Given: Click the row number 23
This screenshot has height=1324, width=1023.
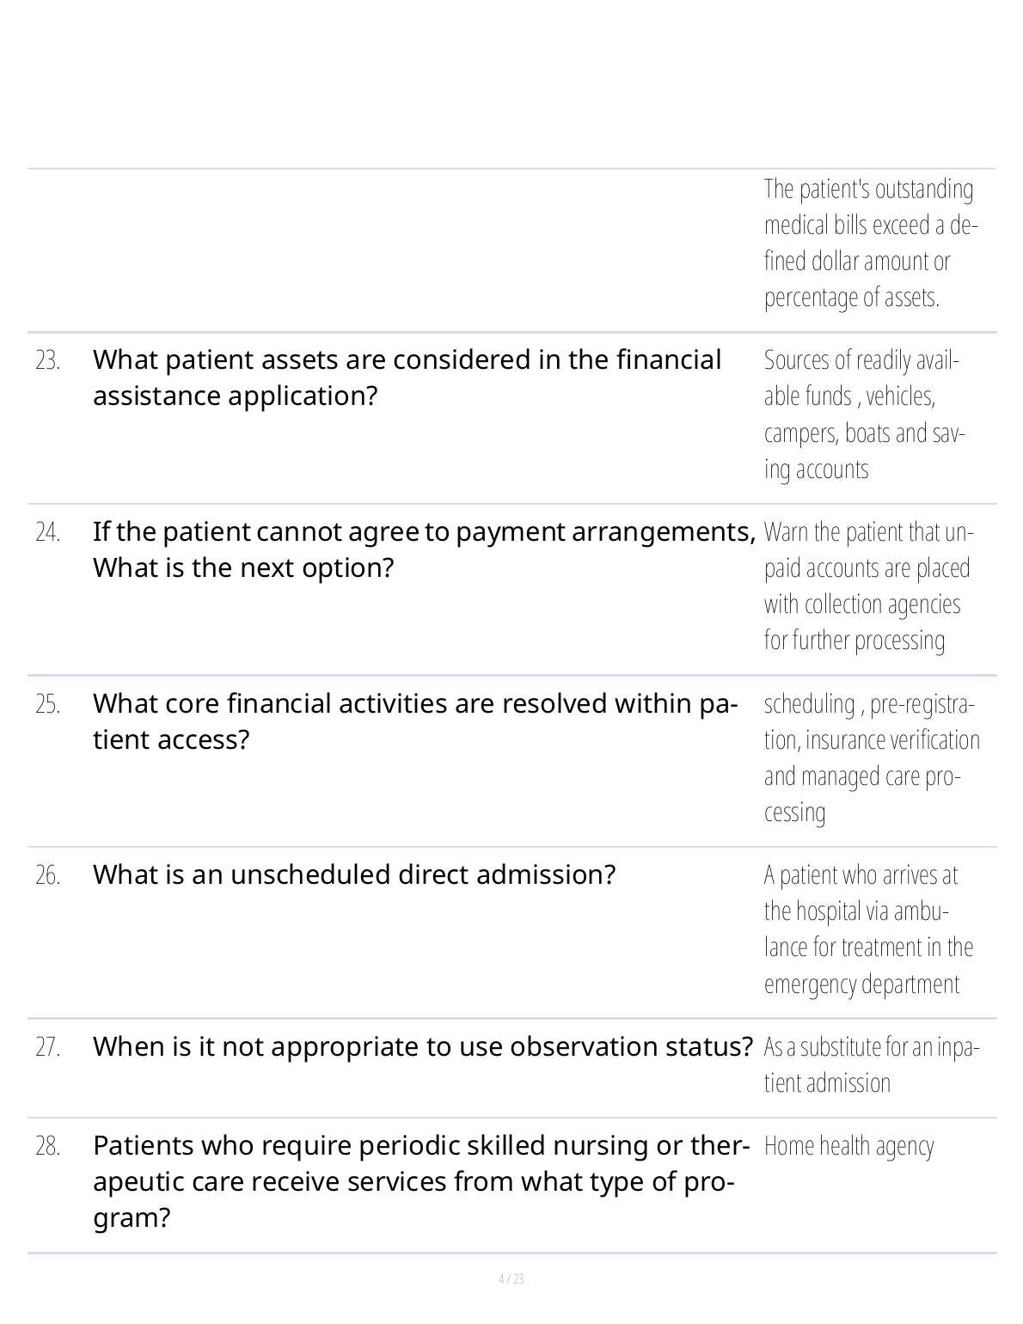Looking at the screenshot, I should tap(48, 361).
